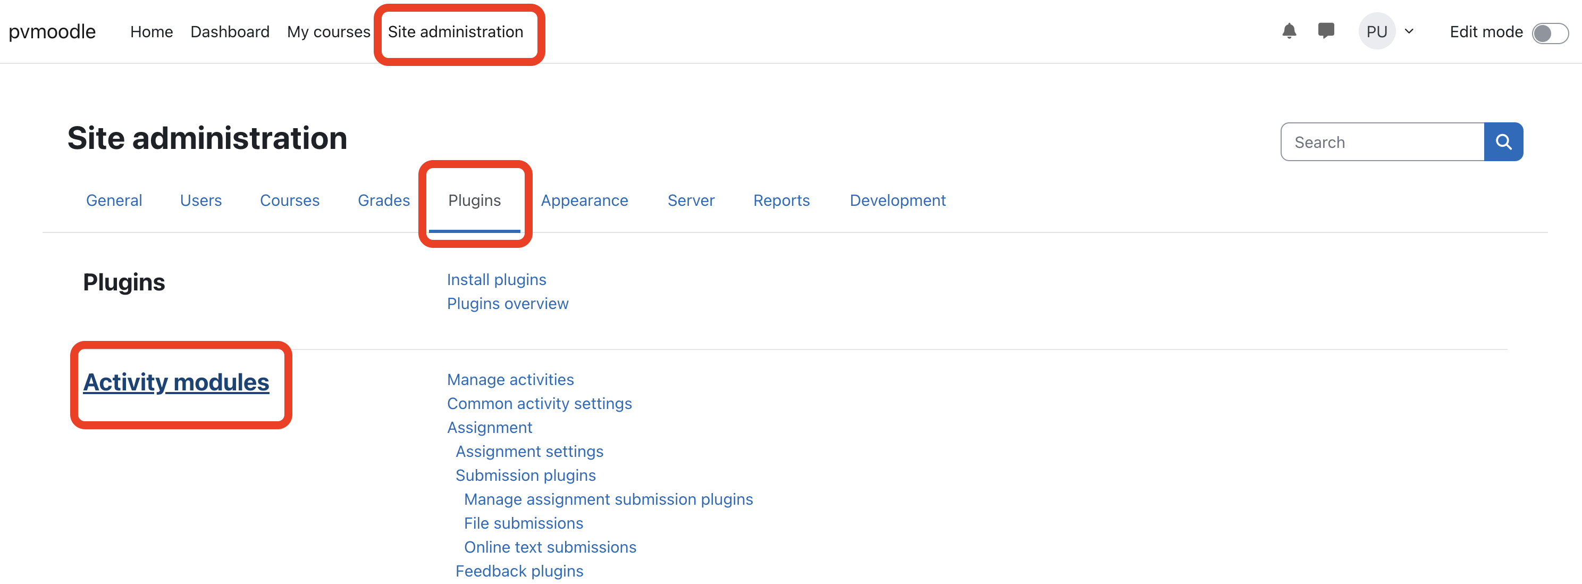The height and width of the screenshot is (584, 1582).
Task: Go to Dashboard in top navigation
Action: (230, 32)
